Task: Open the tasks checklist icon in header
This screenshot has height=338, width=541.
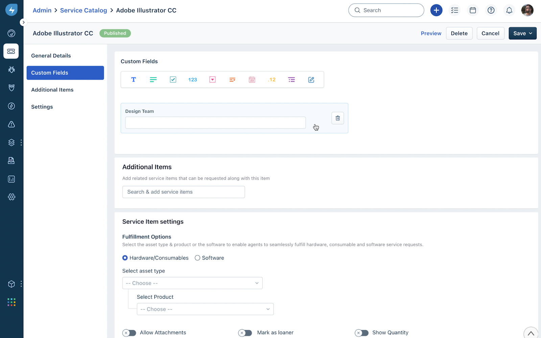Action: coord(454,10)
